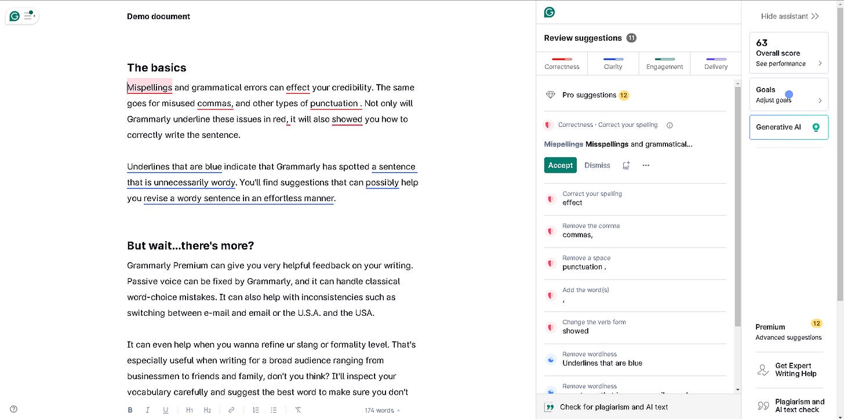Expand the Overall score performance chevron
This screenshot has width=844, height=419.
[820, 64]
